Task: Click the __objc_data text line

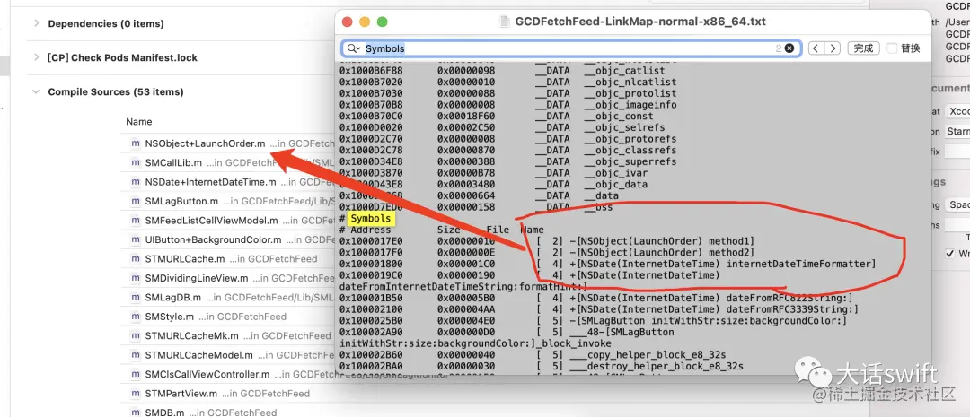Action: (494, 184)
